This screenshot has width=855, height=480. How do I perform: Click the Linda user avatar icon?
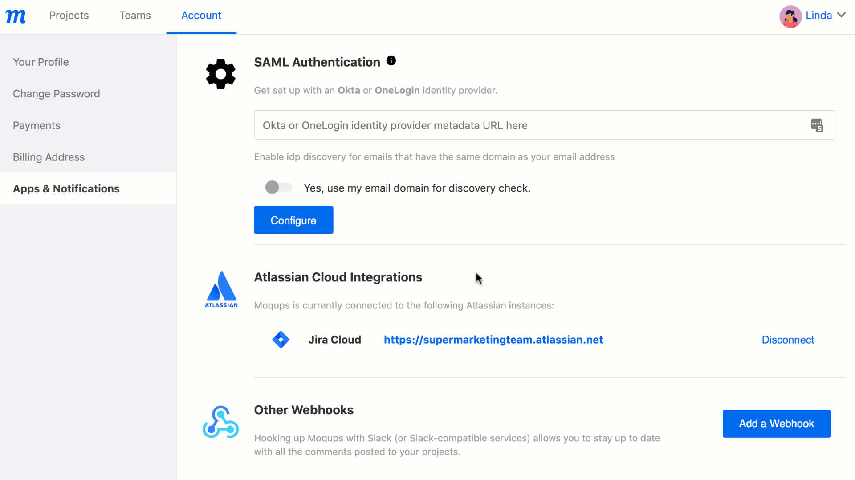[x=790, y=16]
